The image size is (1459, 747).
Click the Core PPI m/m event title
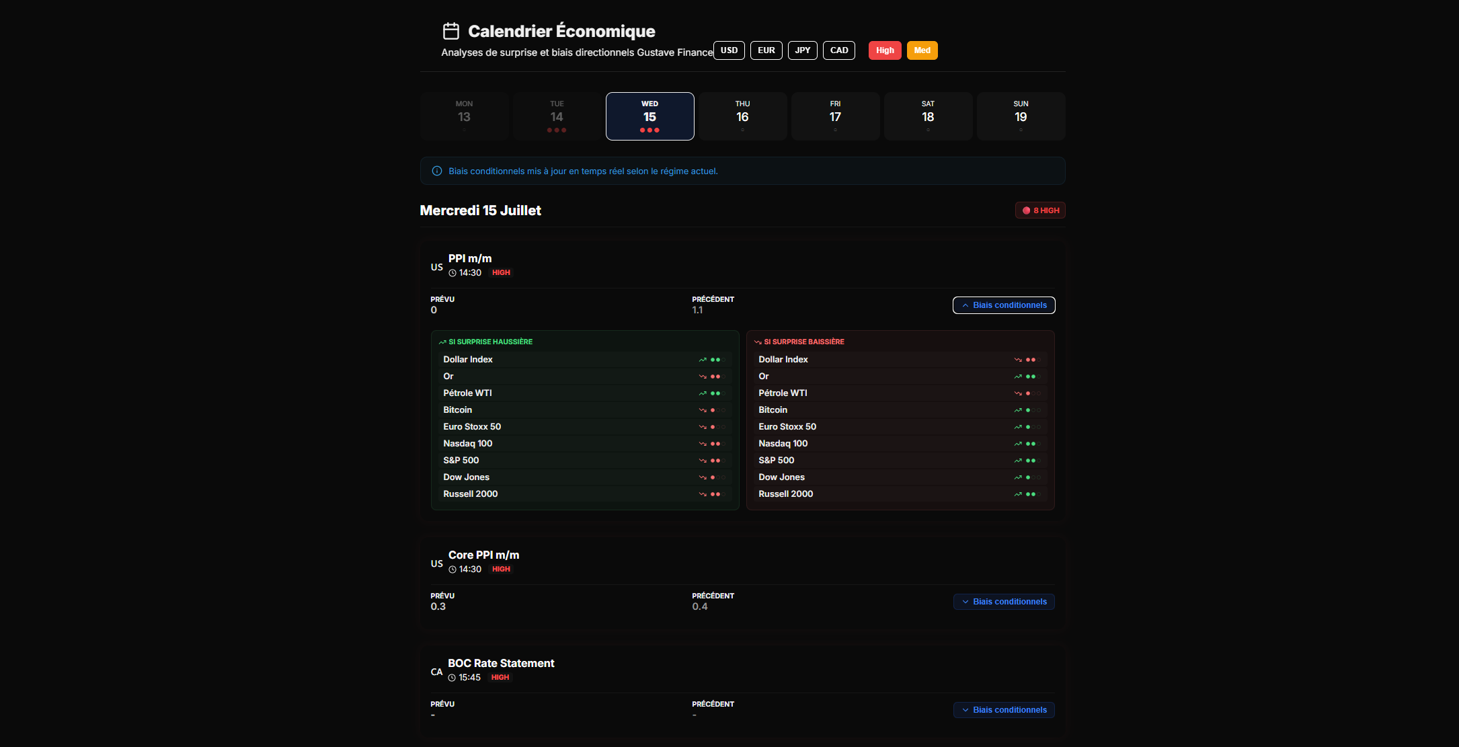tap(483, 555)
